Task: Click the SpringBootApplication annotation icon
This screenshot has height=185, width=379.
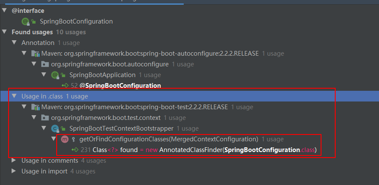Action: [55, 75]
